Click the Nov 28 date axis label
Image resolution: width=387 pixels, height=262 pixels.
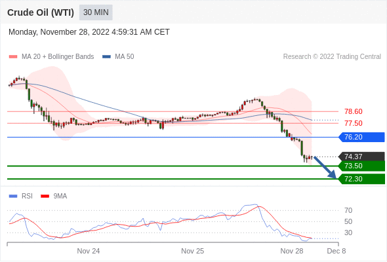click(x=292, y=251)
